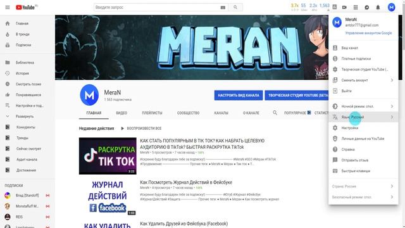
Task: Switch to the ВИДЕО channel tab
Action: (x=121, y=113)
